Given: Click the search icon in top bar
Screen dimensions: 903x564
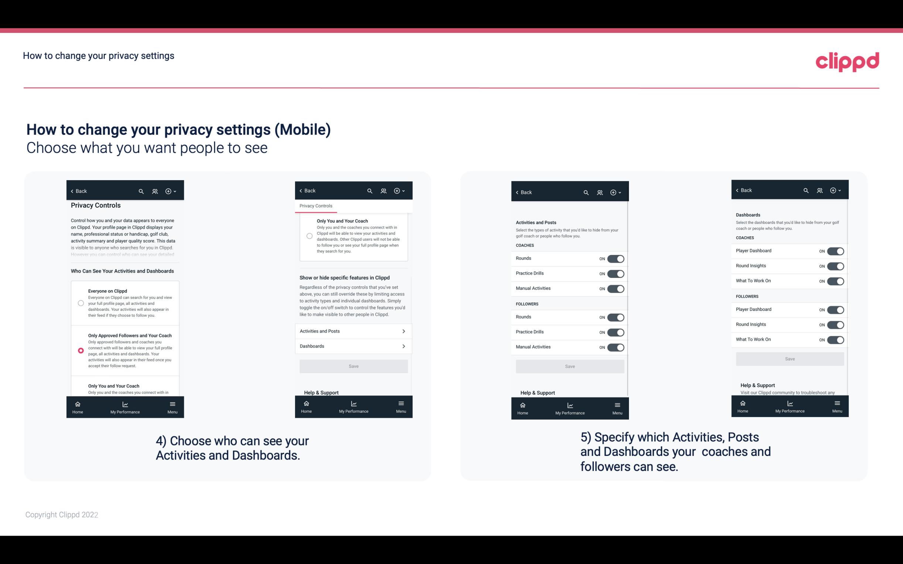Looking at the screenshot, I should (x=141, y=190).
